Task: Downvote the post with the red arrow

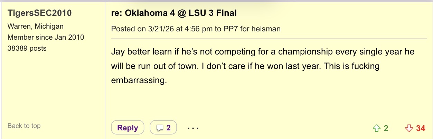Action: pos(409,128)
